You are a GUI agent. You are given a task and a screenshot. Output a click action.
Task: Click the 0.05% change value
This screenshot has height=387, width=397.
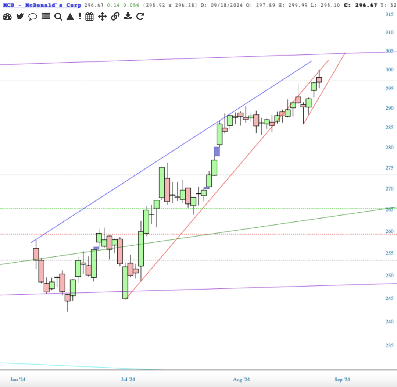coord(131,5)
